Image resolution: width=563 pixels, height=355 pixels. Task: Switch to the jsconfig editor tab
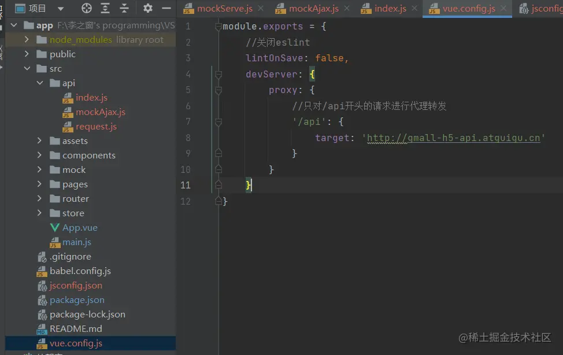pyautogui.click(x=540, y=9)
